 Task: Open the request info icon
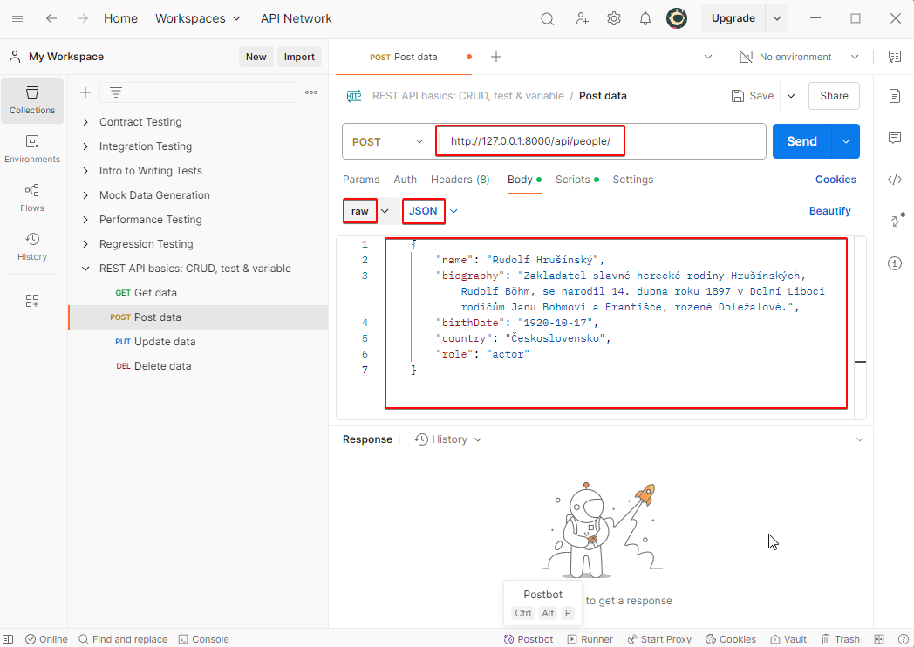pyautogui.click(x=895, y=263)
